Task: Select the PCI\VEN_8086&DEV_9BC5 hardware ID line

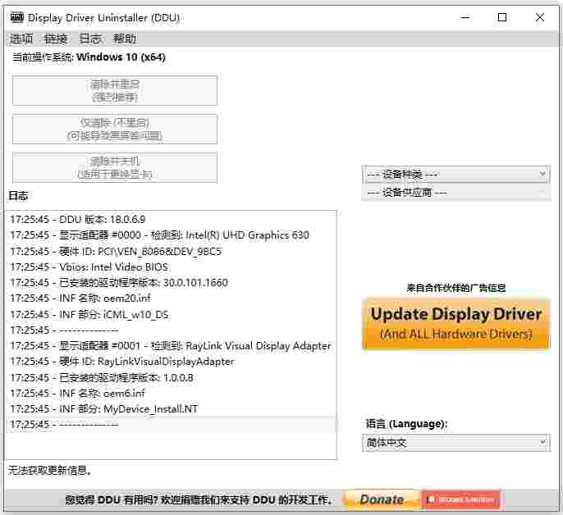Action: coord(172,251)
